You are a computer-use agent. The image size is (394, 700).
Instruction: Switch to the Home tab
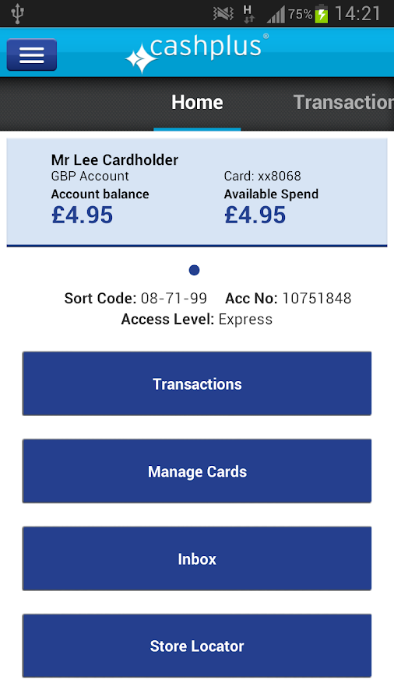click(x=197, y=102)
